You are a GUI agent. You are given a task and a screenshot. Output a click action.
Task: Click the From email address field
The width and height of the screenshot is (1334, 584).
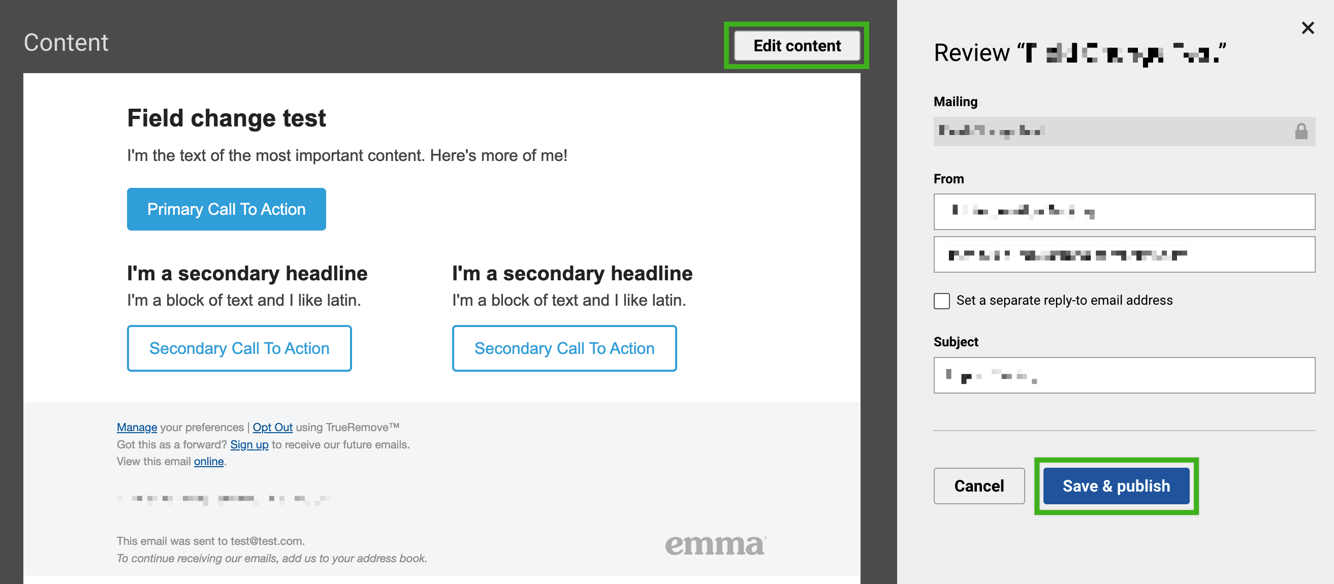coord(1124,255)
